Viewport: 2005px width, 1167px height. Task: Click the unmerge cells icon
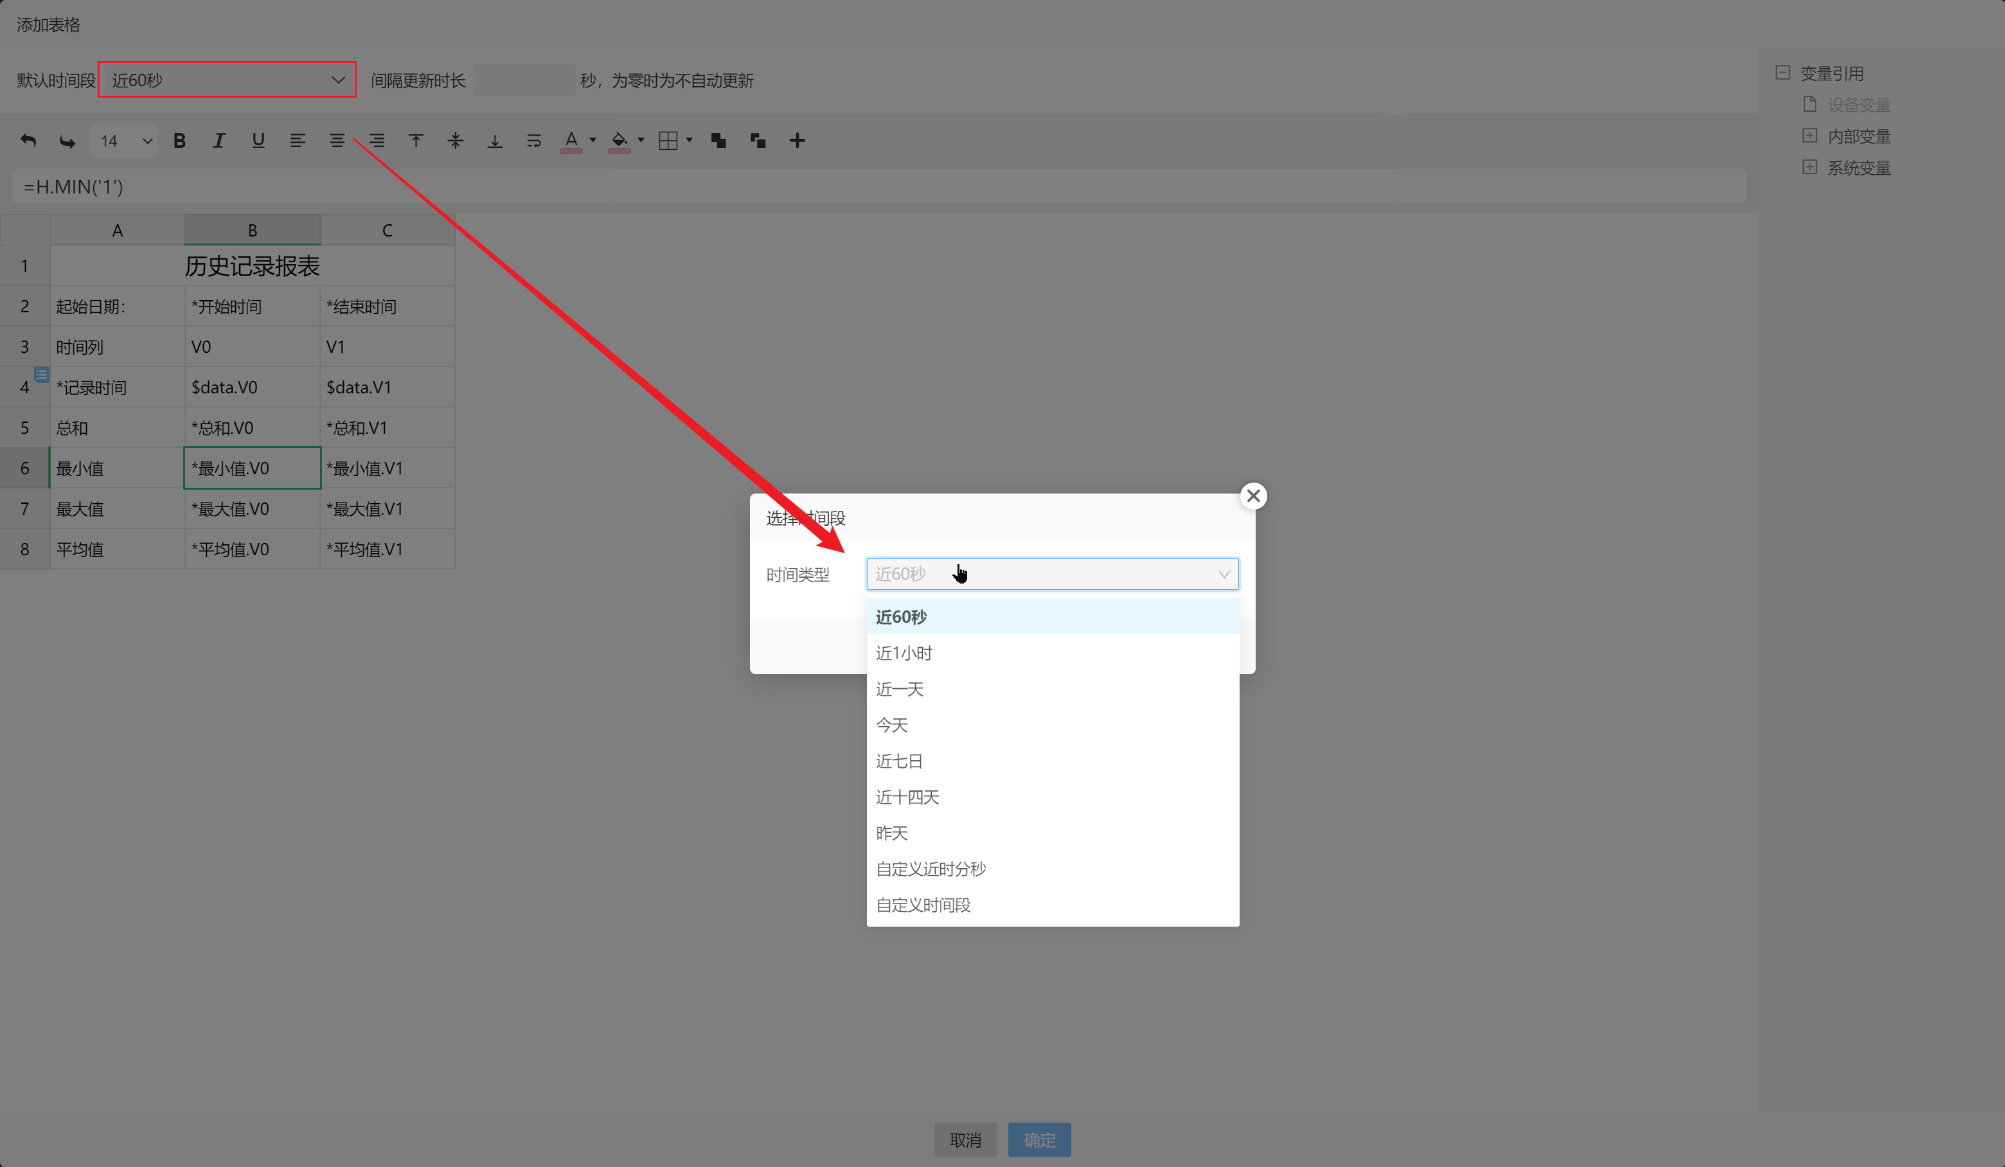[x=758, y=141]
